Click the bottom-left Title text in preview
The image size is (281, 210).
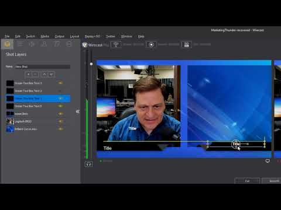(108, 148)
